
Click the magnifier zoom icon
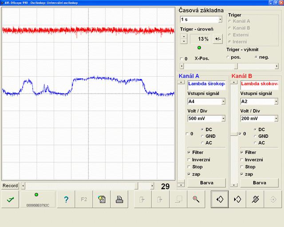[x=196, y=200]
